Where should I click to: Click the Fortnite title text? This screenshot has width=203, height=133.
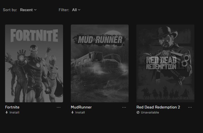tap(12, 107)
